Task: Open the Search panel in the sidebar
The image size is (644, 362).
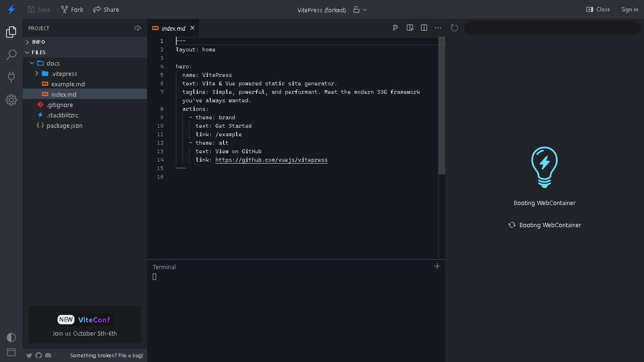Action: coord(11,55)
